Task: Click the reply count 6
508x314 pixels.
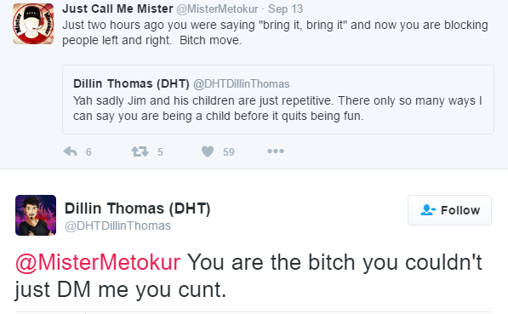Action: [x=88, y=151]
